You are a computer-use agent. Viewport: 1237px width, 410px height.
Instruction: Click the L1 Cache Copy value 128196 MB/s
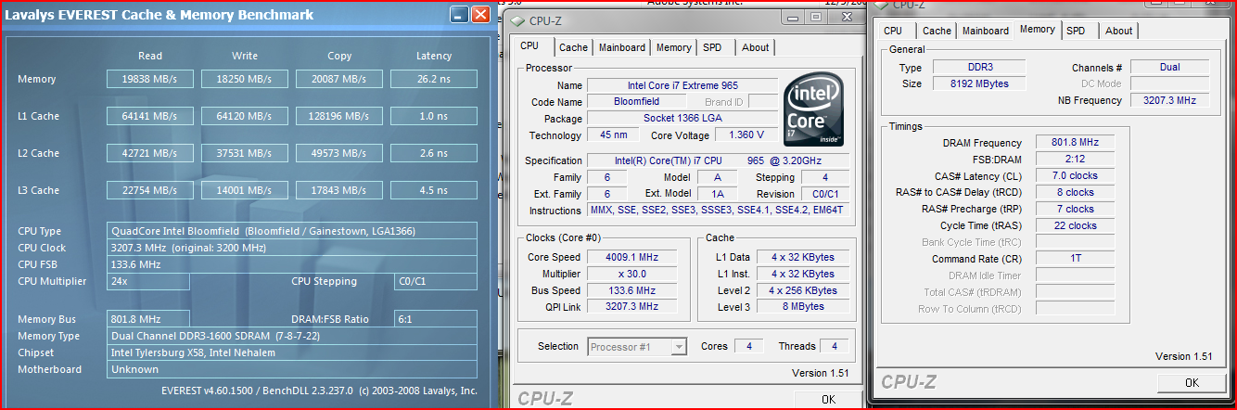click(339, 116)
